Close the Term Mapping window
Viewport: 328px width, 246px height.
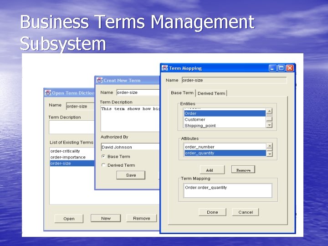pyautogui.click(x=290, y=68)
